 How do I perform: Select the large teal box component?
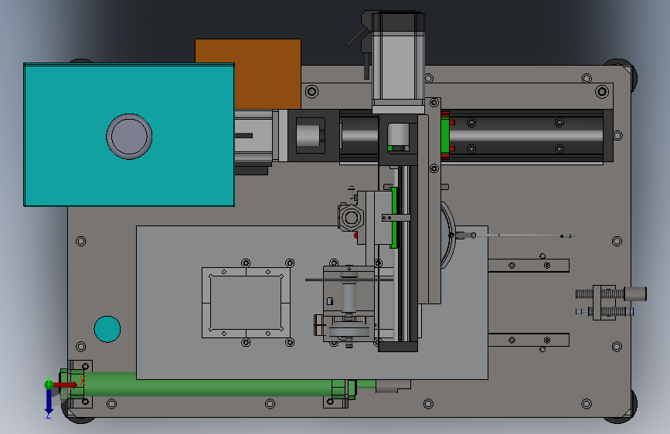pyautogui.click(x=128, y=134)
